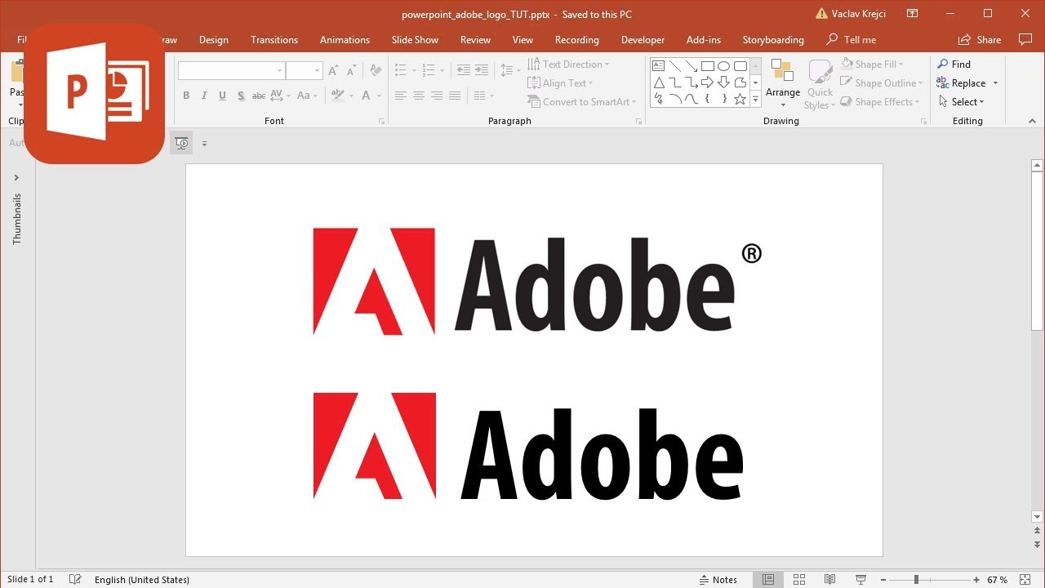Open the Design tab

[x=214, y=39]
